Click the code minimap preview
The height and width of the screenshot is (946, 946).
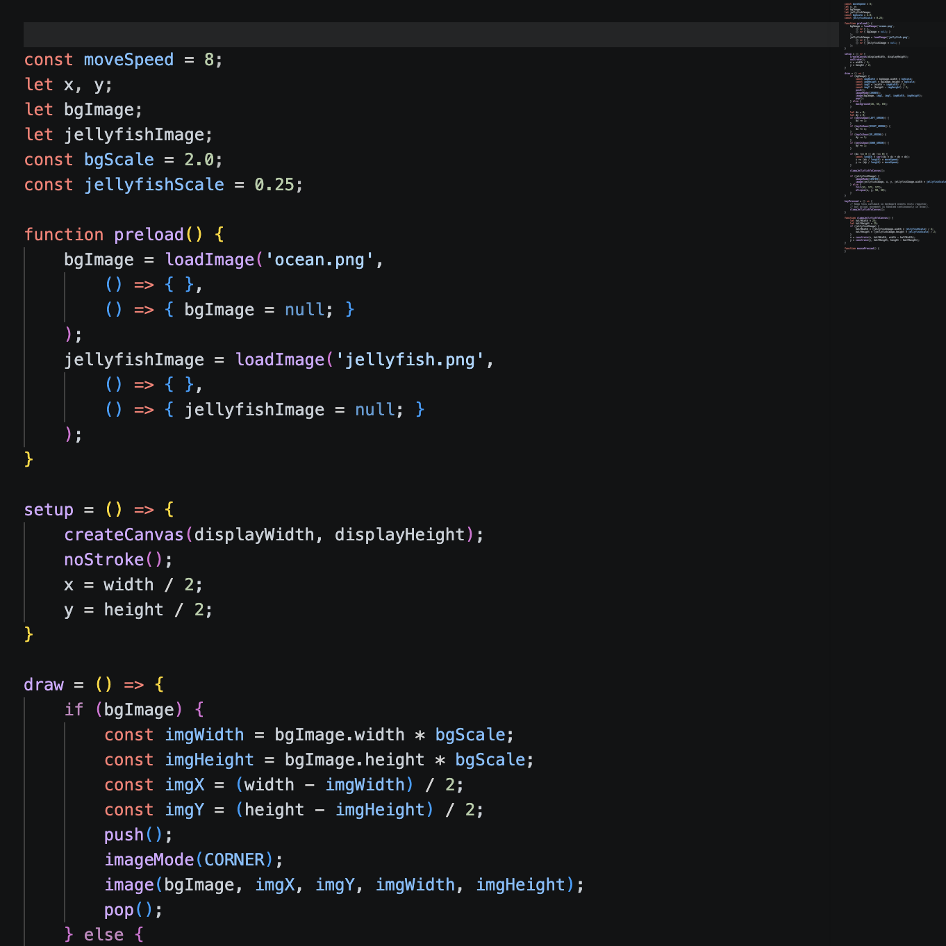(892, 126)
